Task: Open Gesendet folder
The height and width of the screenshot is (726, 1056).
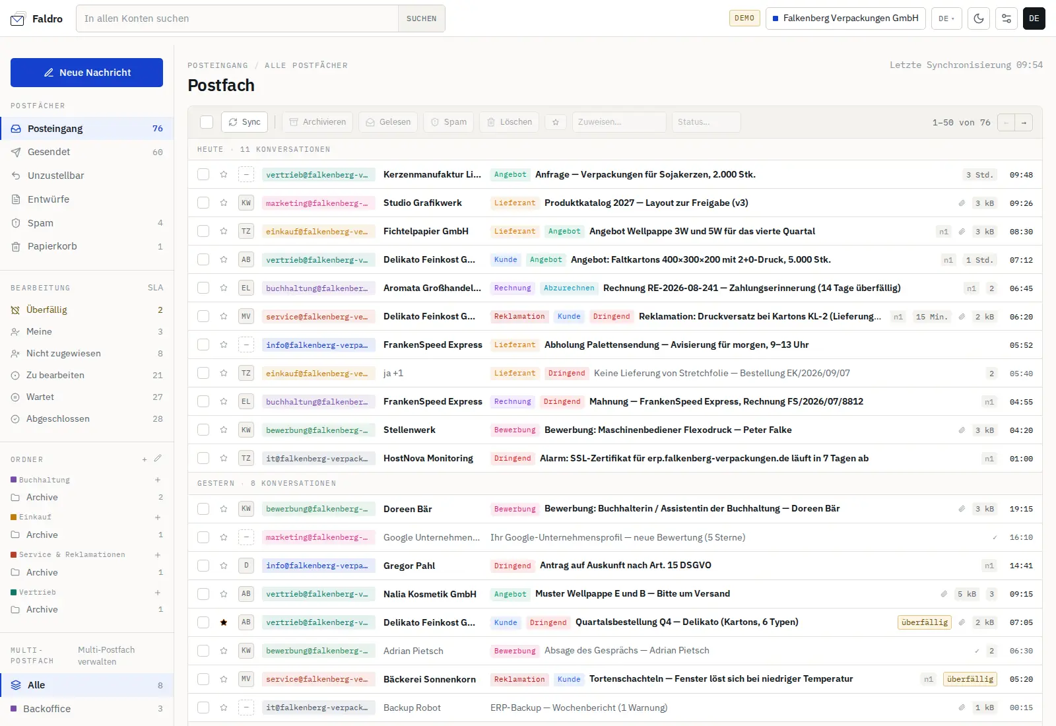Action: [86, 152]
